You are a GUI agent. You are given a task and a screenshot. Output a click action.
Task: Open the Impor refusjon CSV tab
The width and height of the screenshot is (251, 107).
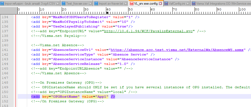point(30,3)
